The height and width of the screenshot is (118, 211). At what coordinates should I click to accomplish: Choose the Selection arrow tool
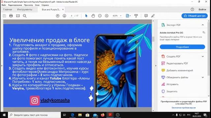pos(86,16)
